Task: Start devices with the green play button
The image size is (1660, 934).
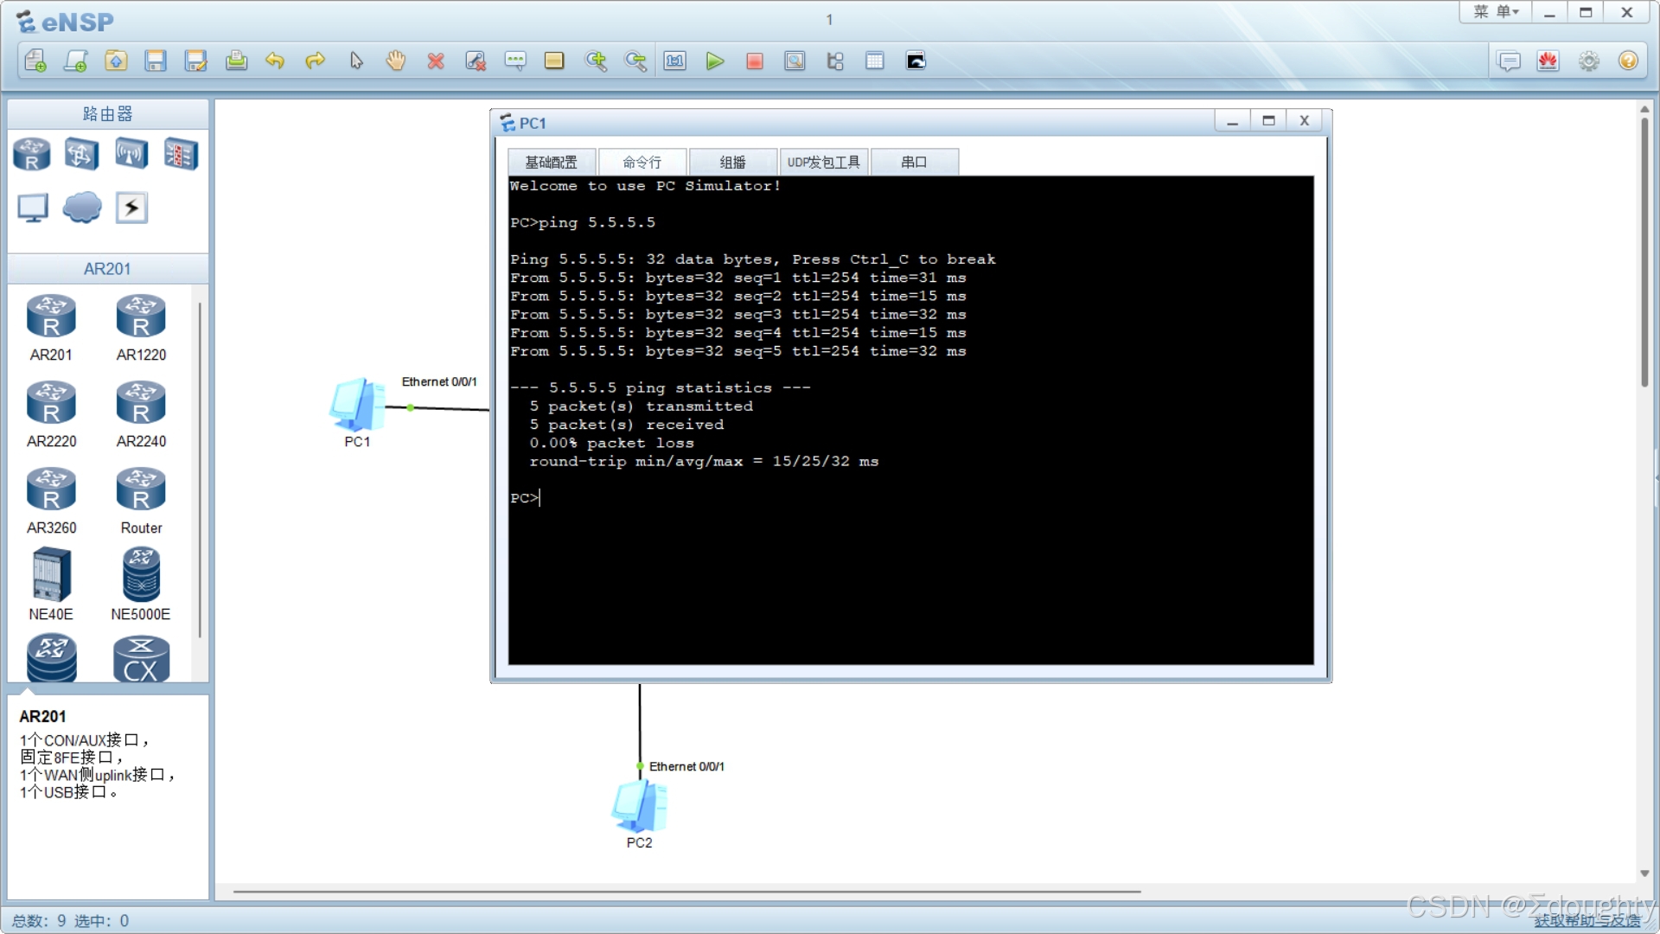Action: pos(715,61)
